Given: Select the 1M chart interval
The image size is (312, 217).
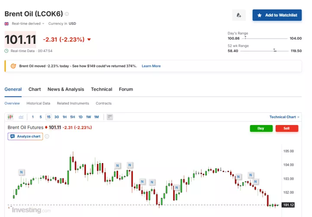Looking at the screenshot, I should [x=96, y=117].
